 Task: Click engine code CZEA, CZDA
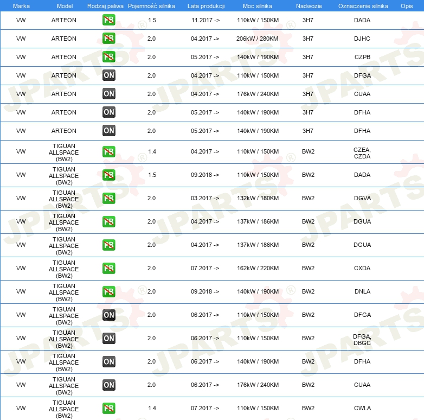click(x=362, y=153)
